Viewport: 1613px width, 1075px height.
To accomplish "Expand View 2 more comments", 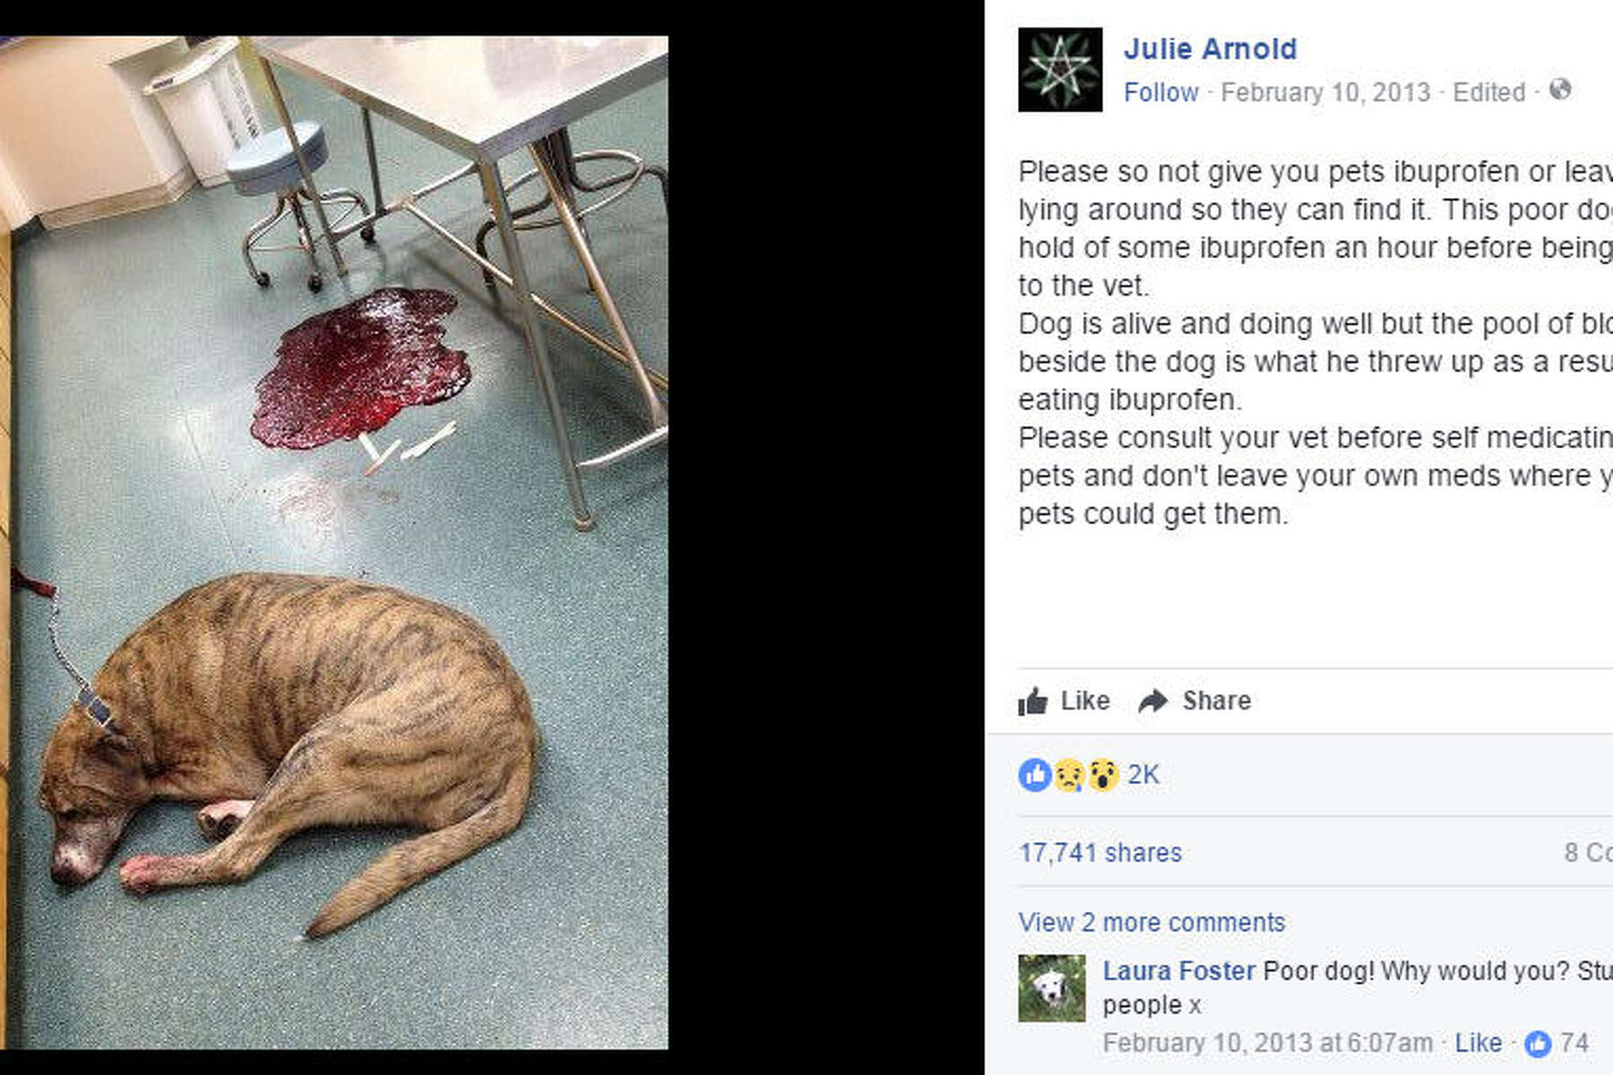I will [1152, 923].
